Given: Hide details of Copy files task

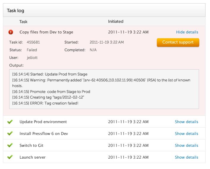Looking at the screenshot, I should (x=187, y=32).
